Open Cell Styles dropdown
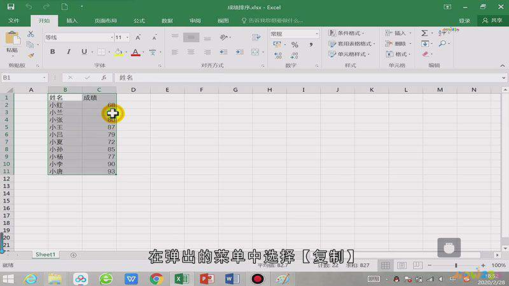 pyautogui.click(x=349, y=54)
